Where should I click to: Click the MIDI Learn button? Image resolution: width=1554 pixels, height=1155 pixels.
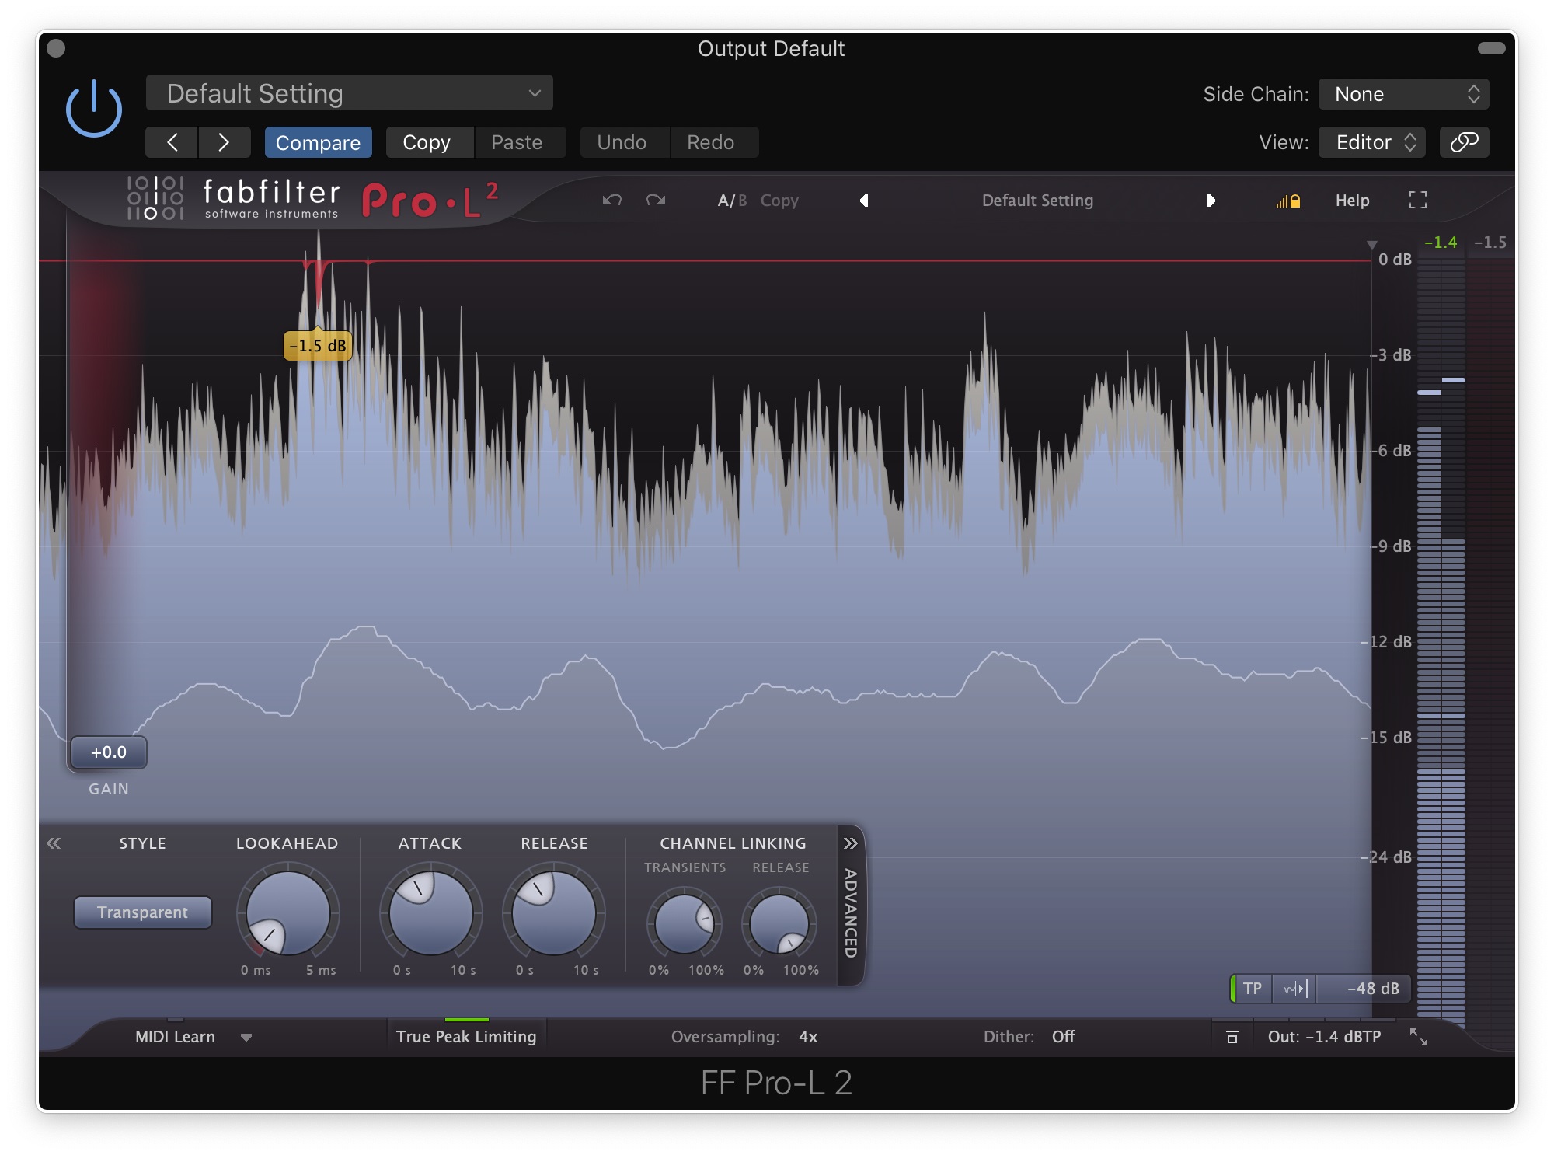point(175,1037)
